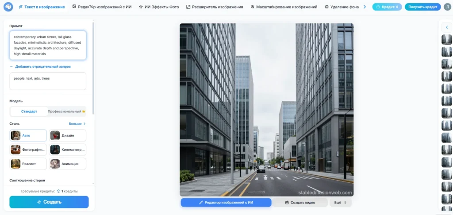453x215 pixels.
Task: Open the Ещё options menu
Action: click(x=341, y=203)
